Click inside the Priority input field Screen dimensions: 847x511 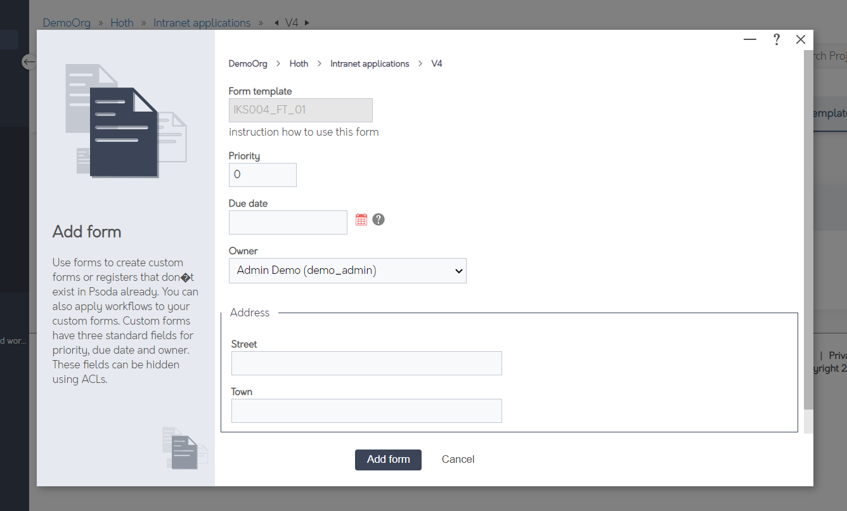click(x=262, y=174)
